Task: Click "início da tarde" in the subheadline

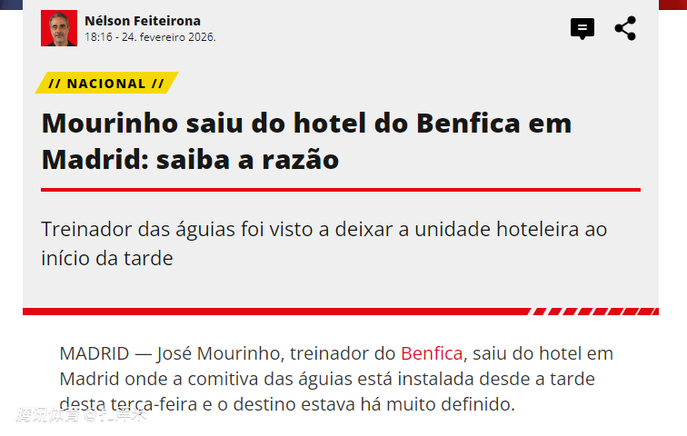Action: pos(107,258)
